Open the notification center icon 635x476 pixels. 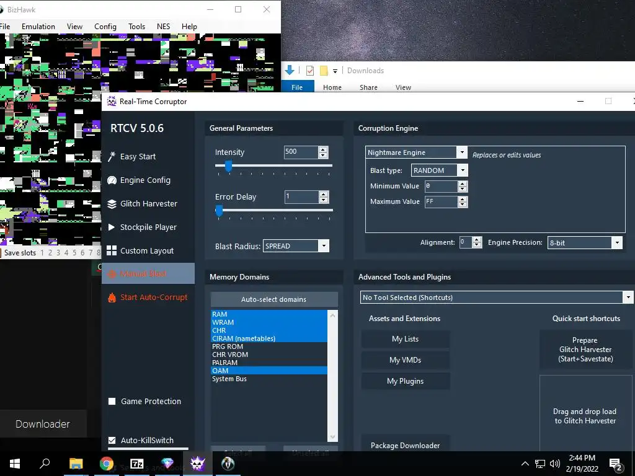click(x=615, y=465)
